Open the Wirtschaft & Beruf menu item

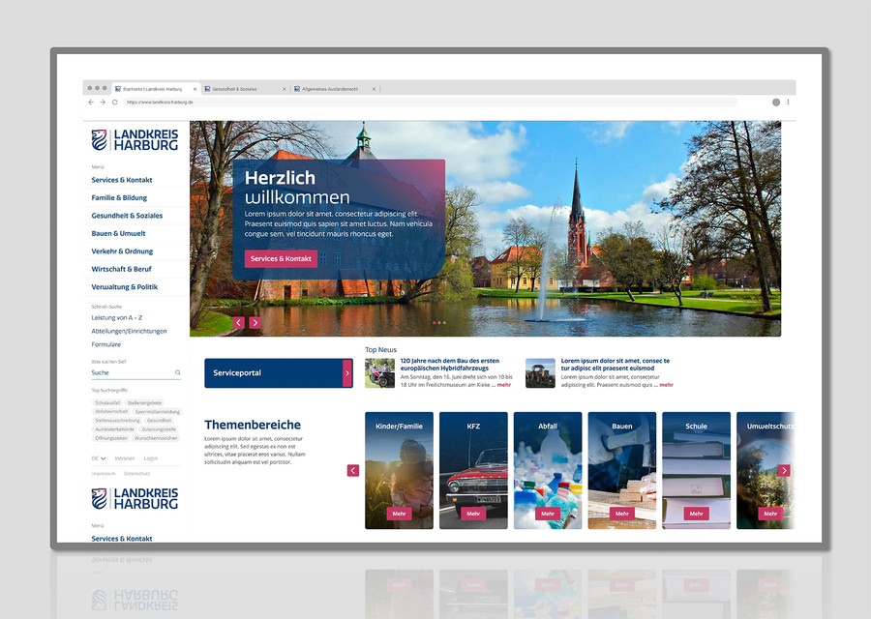[x=121, y=269]
